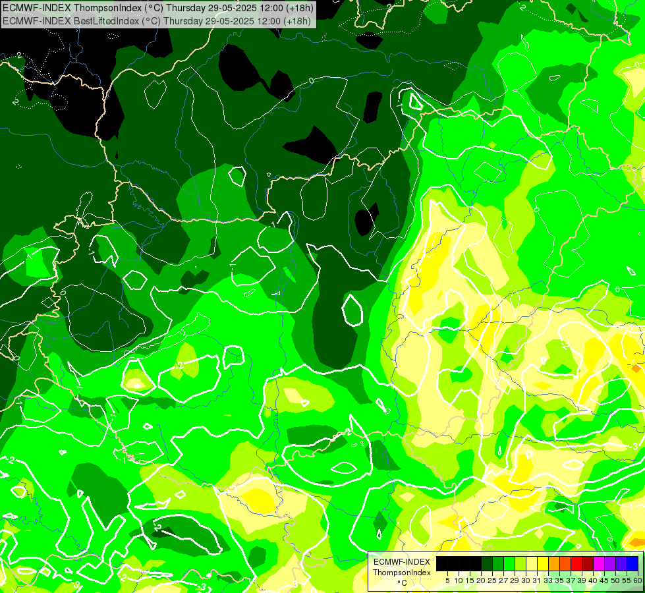Select the dark red 39–40 legend swatch

click(x=588, y=563)
